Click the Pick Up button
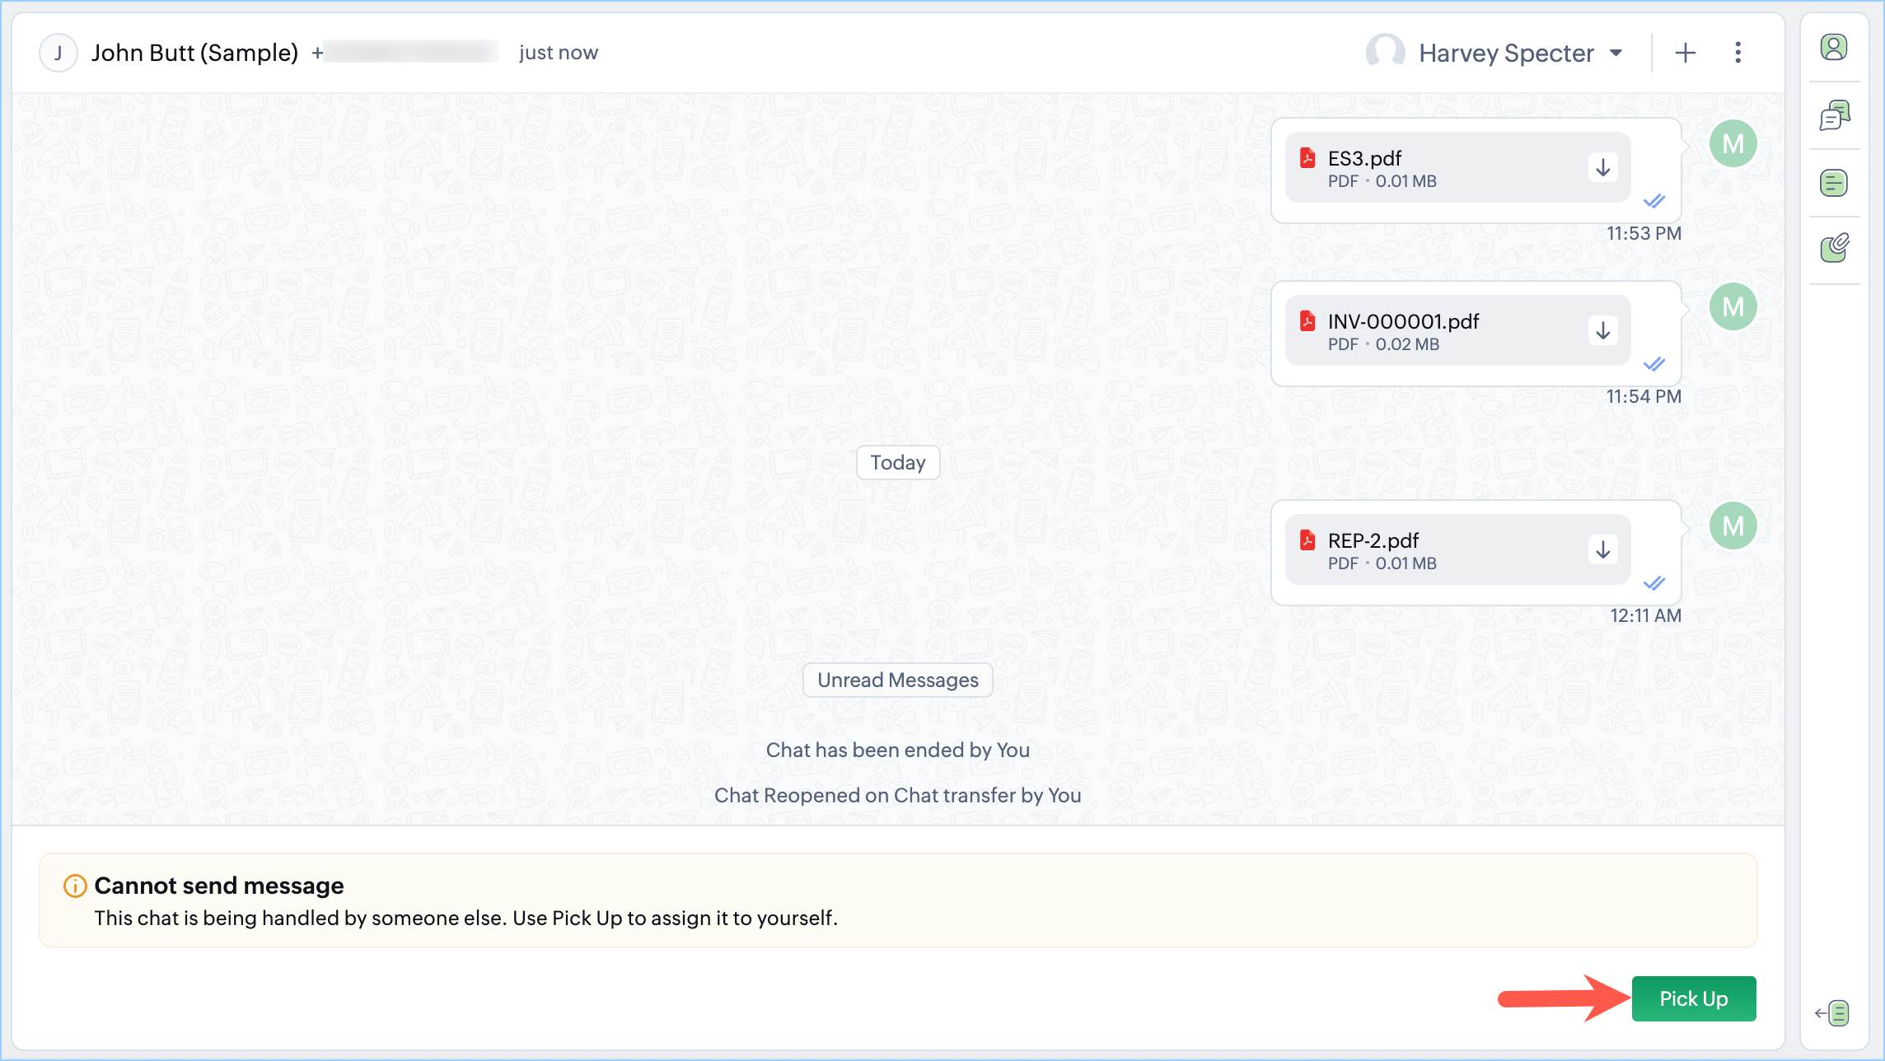This screenshot has height=1061, width=1885. tap(1693, 998)
